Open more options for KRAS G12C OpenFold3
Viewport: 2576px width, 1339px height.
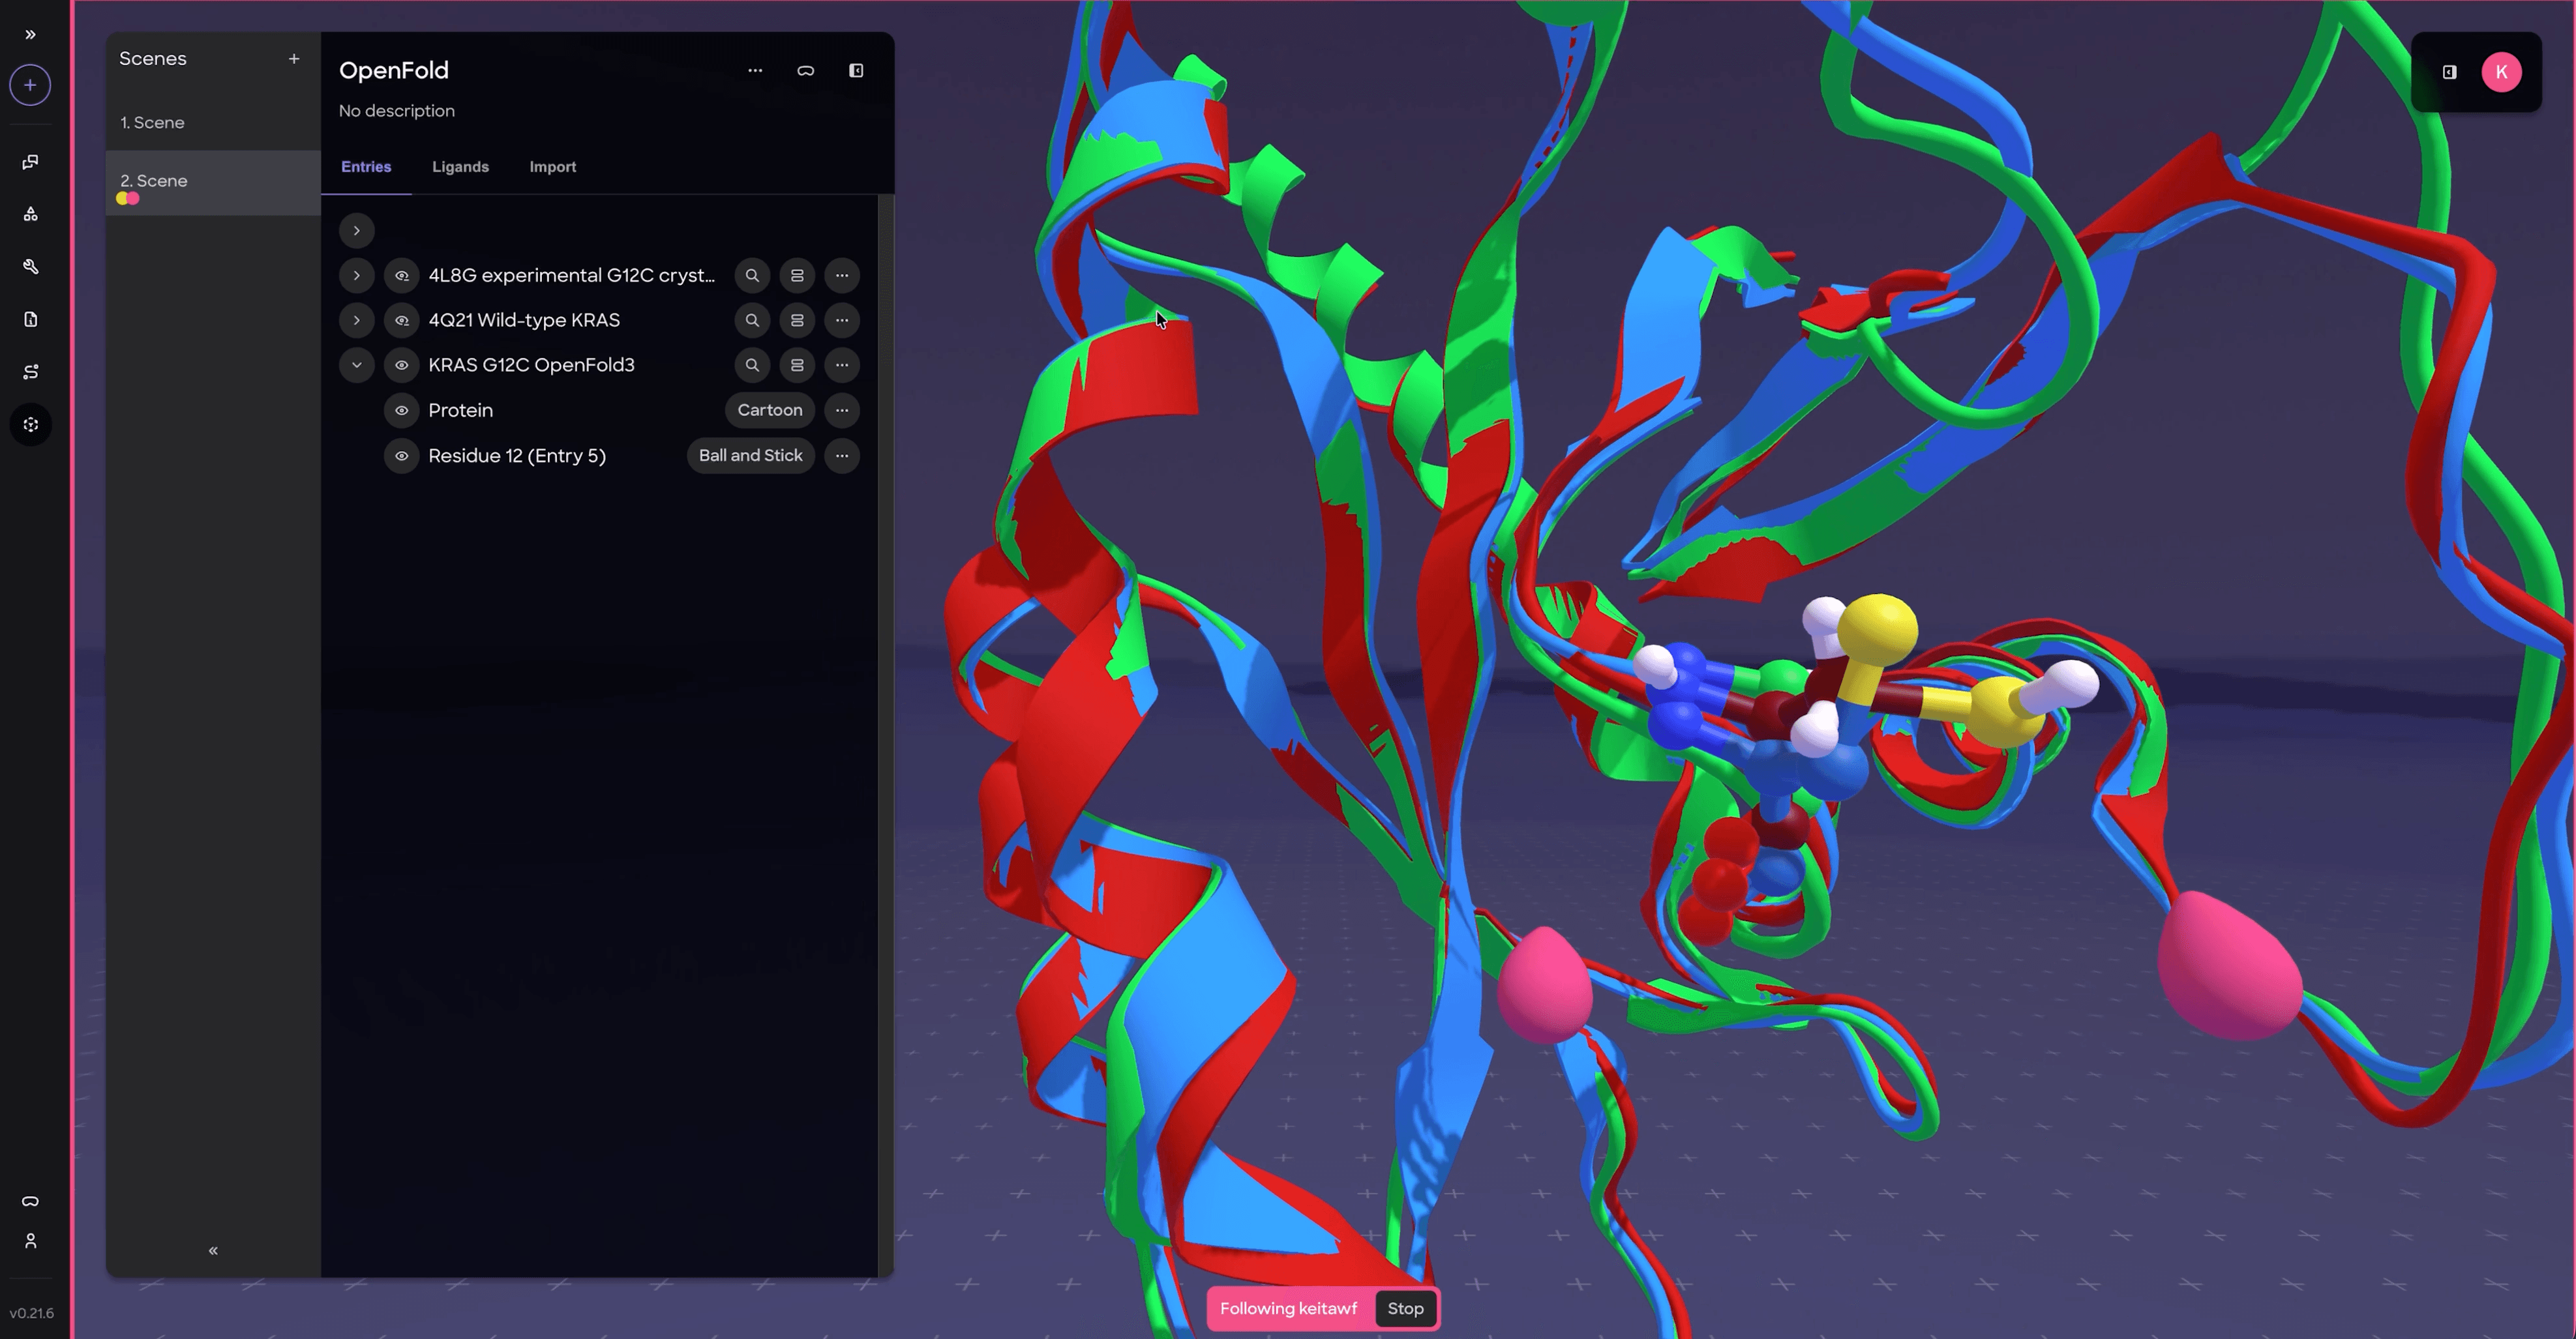pos(842,366)
